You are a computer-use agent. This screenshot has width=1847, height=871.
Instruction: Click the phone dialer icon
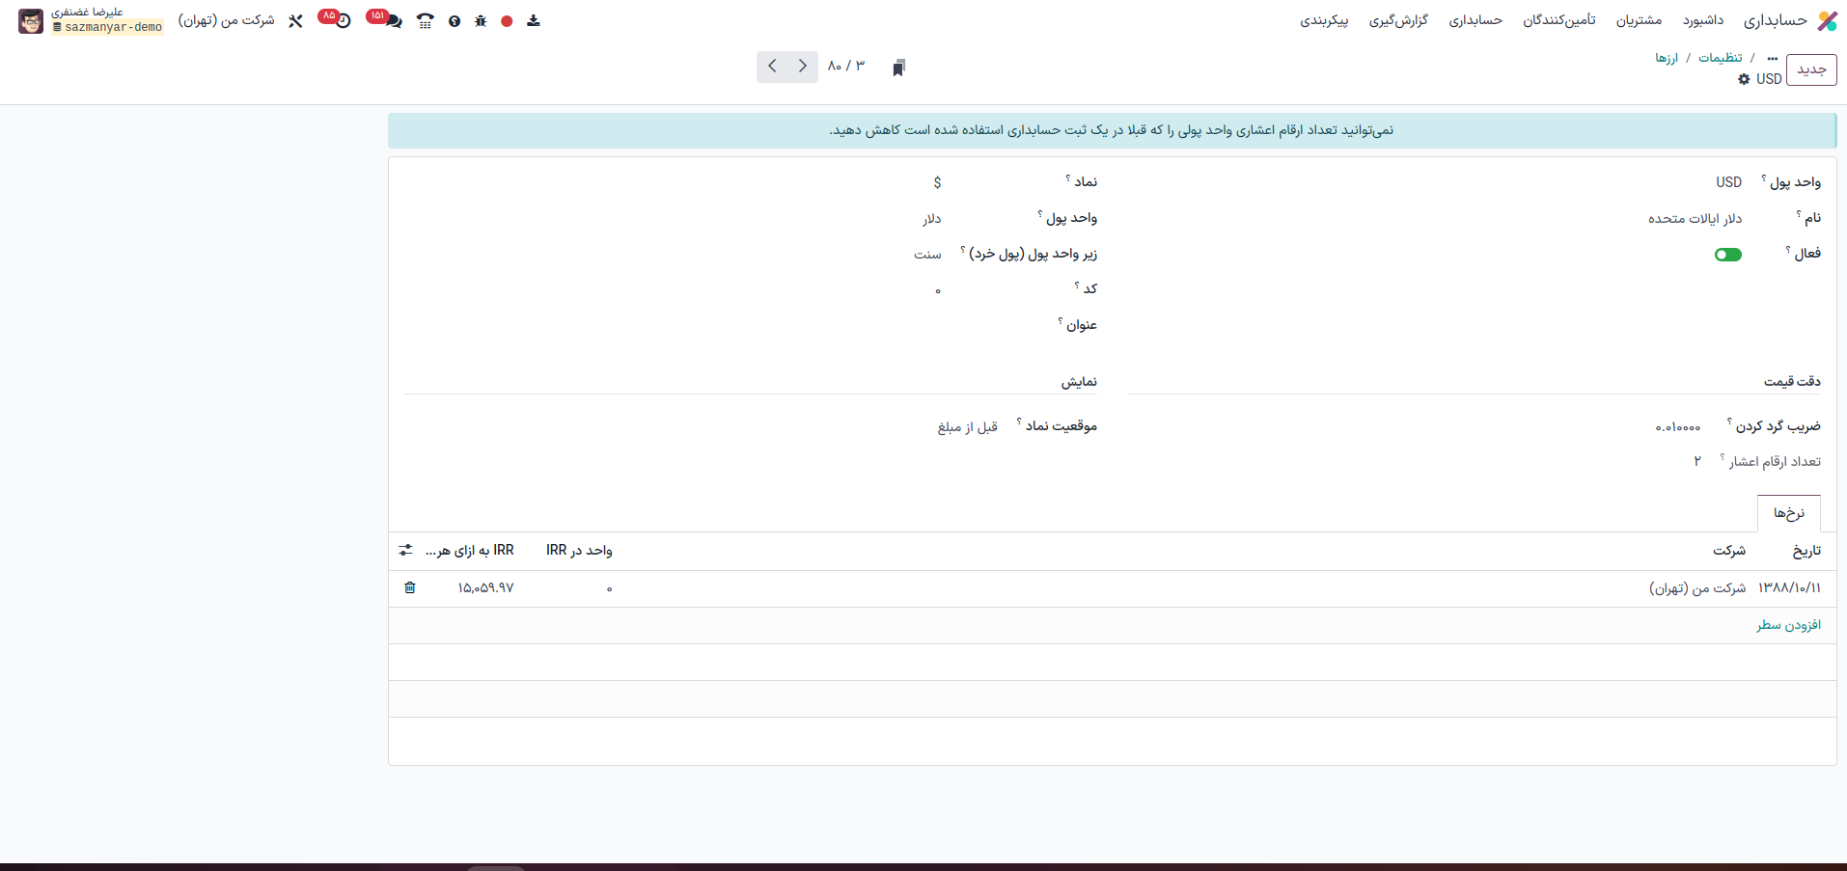426,21
